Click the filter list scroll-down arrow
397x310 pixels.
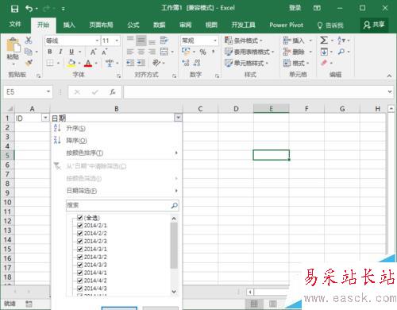click(174, 292)
